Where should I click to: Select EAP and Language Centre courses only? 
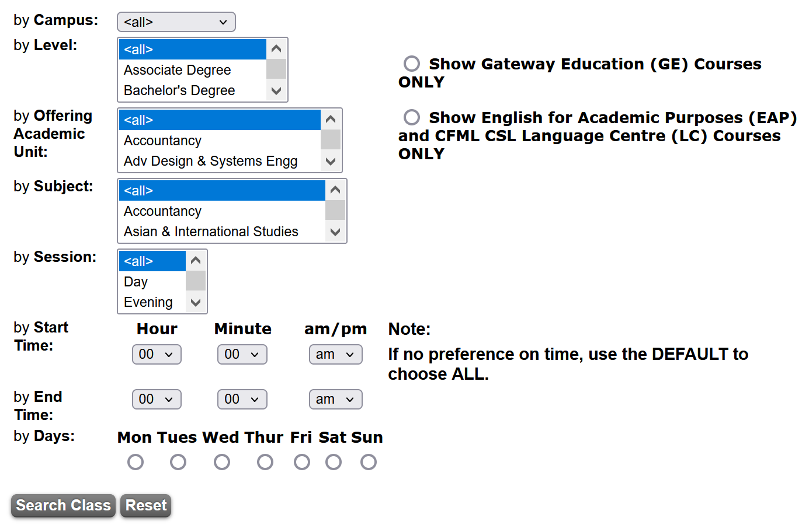click(x=412, y=117)
